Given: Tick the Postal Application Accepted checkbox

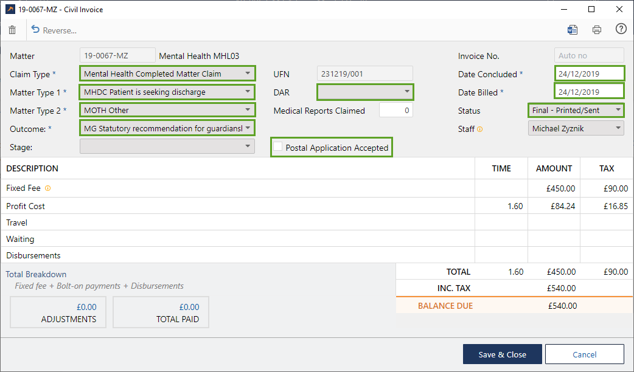Looking at the screenshot, I should pos(278,147).
